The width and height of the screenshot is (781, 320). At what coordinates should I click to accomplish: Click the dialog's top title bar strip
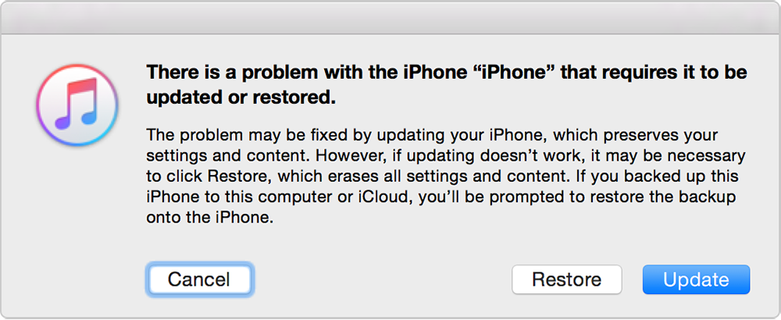390,17
